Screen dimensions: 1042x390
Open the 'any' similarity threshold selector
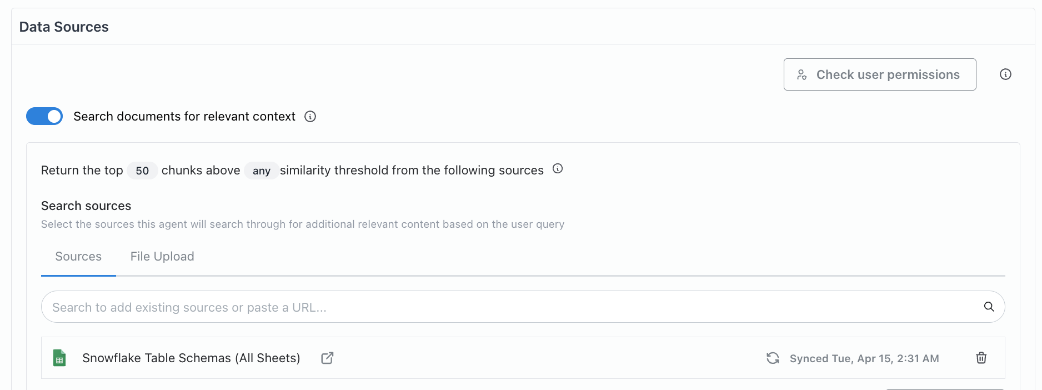click(x=261, y=171)
